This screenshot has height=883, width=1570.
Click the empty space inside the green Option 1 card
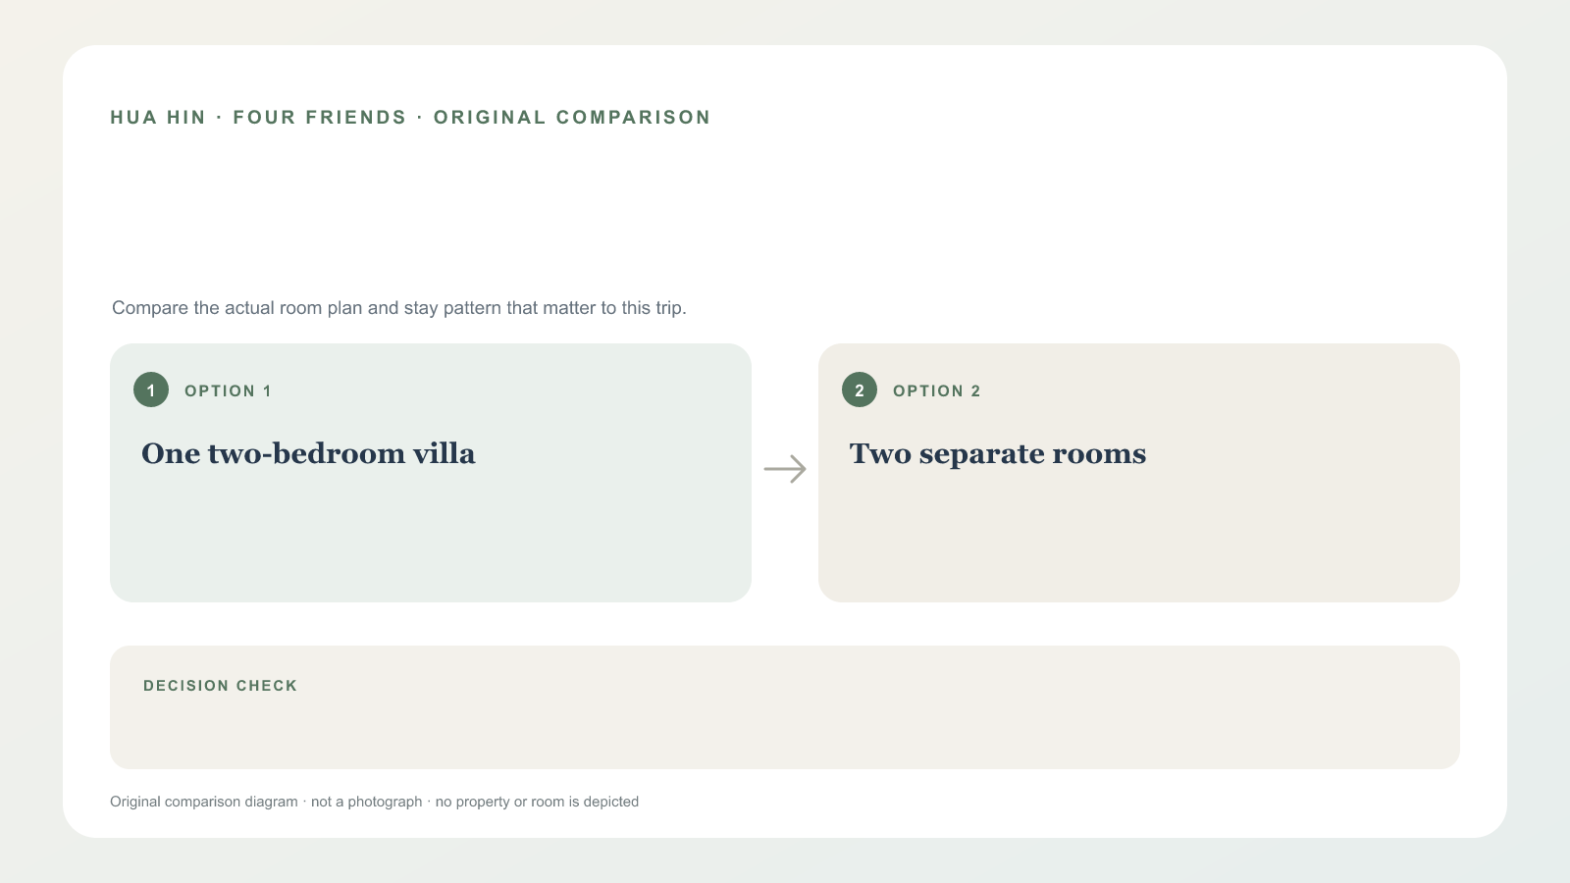tap(431, 540)
